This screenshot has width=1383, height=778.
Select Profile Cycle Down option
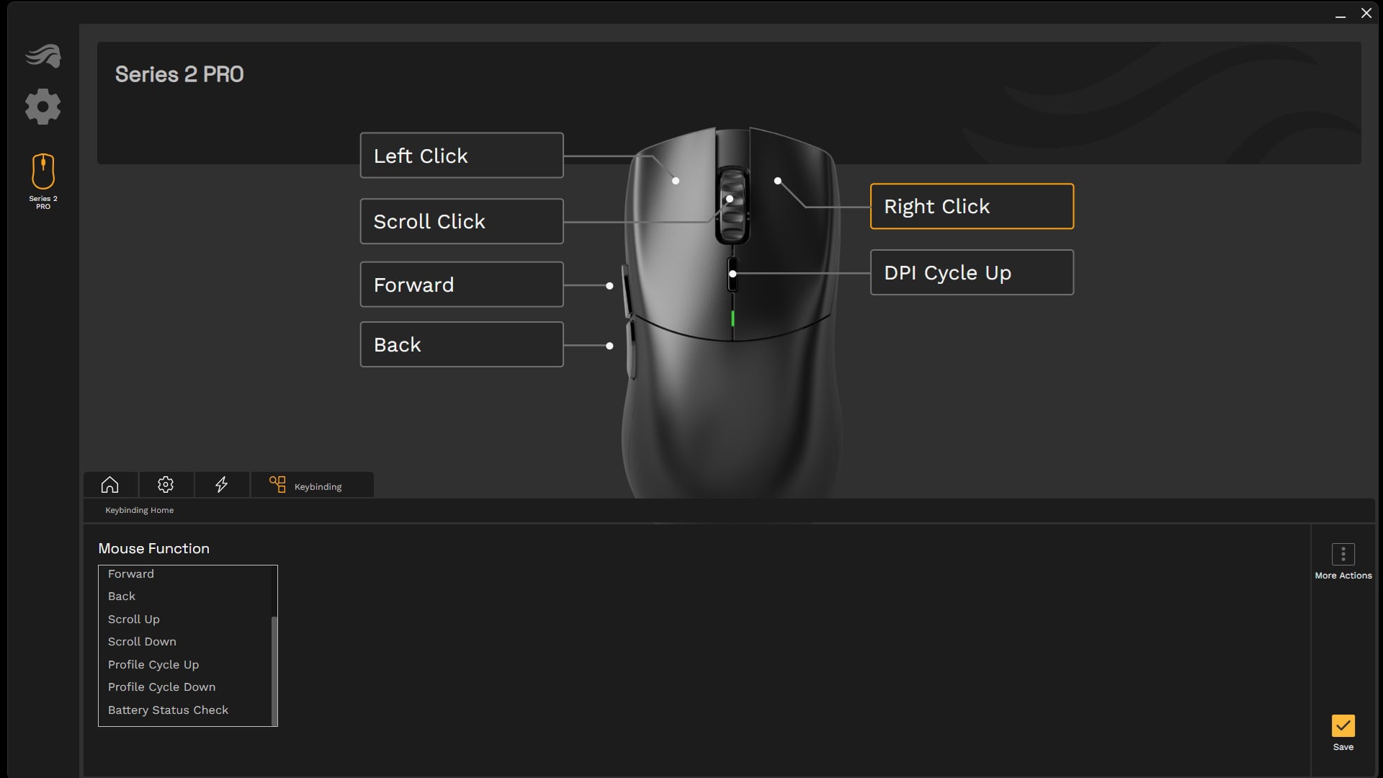[x=161, y=687]
